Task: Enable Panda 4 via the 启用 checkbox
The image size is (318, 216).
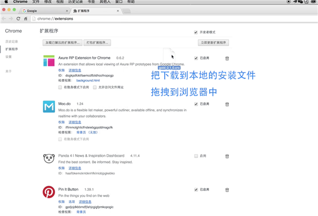Action: (196, 156)
